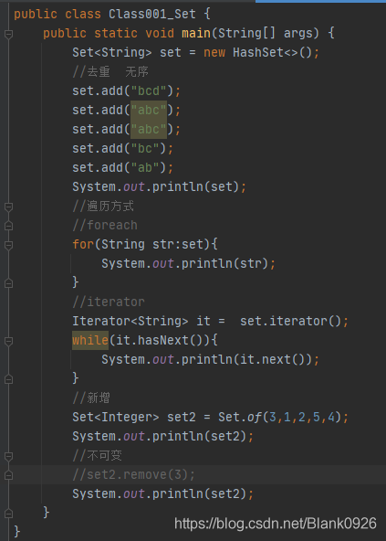Click the Set.of(3,1,2,5,4) call

pos(280,418)
